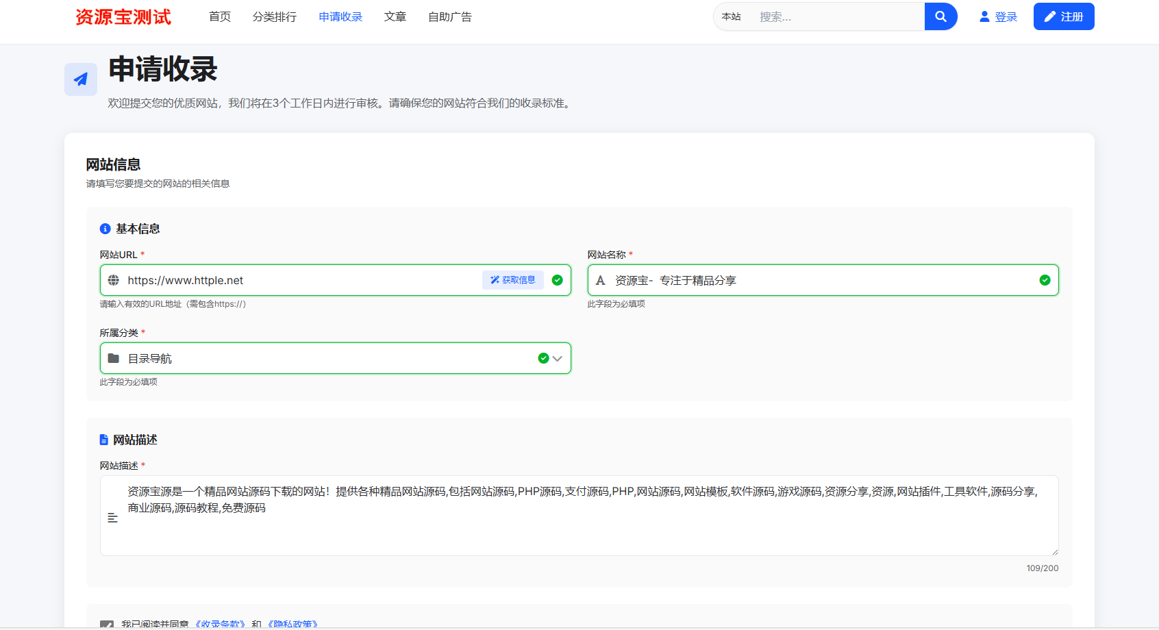The width and height of the screenshot is (1159, 630).
Task: Click the green check in the 网站名称 field
Action: [1045, 280]
